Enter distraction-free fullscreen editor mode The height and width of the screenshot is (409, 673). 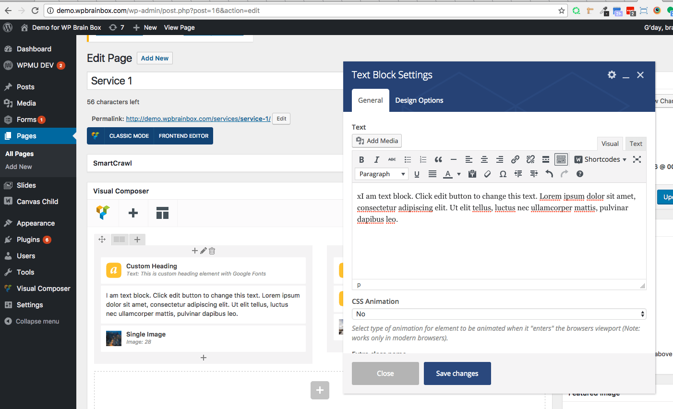coord(637,159)
